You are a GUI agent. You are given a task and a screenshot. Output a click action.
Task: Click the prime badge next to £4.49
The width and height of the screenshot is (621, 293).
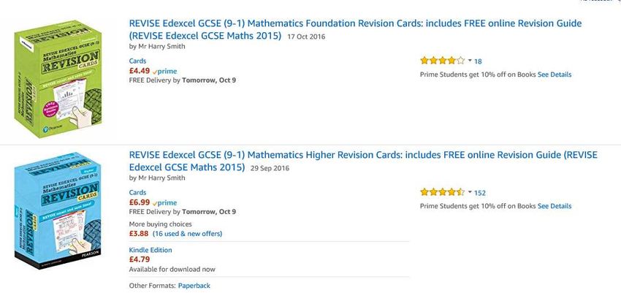tap(165, 72)
